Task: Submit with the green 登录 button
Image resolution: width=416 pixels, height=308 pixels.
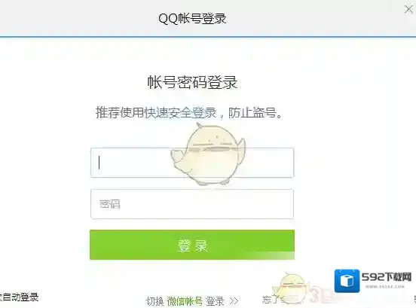Action: (x=192, y=245)
